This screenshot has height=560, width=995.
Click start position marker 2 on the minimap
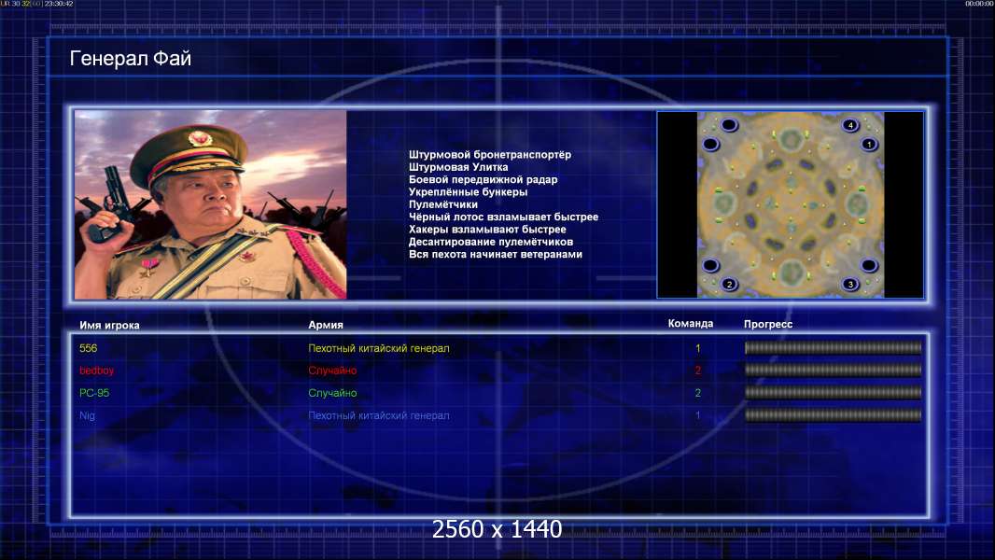[729, 284]
